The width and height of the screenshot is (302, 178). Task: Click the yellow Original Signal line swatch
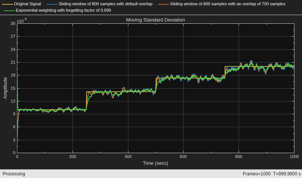point(8,4)
